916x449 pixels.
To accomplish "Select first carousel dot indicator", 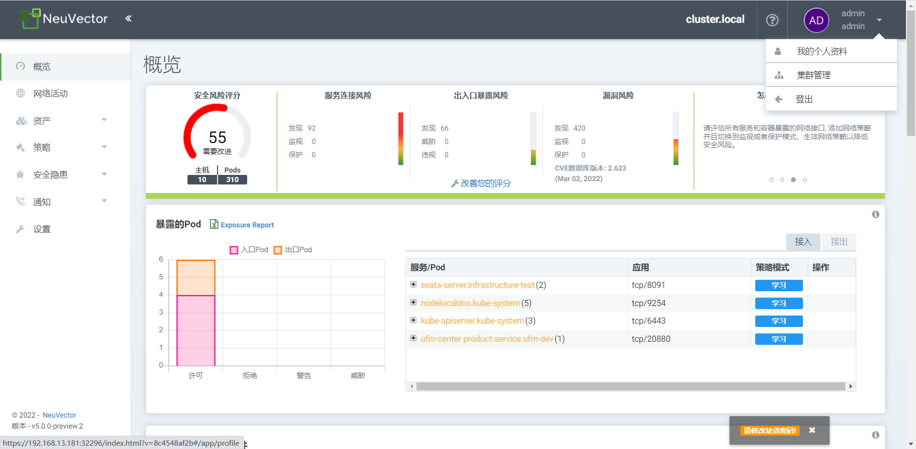I will 771,180.
